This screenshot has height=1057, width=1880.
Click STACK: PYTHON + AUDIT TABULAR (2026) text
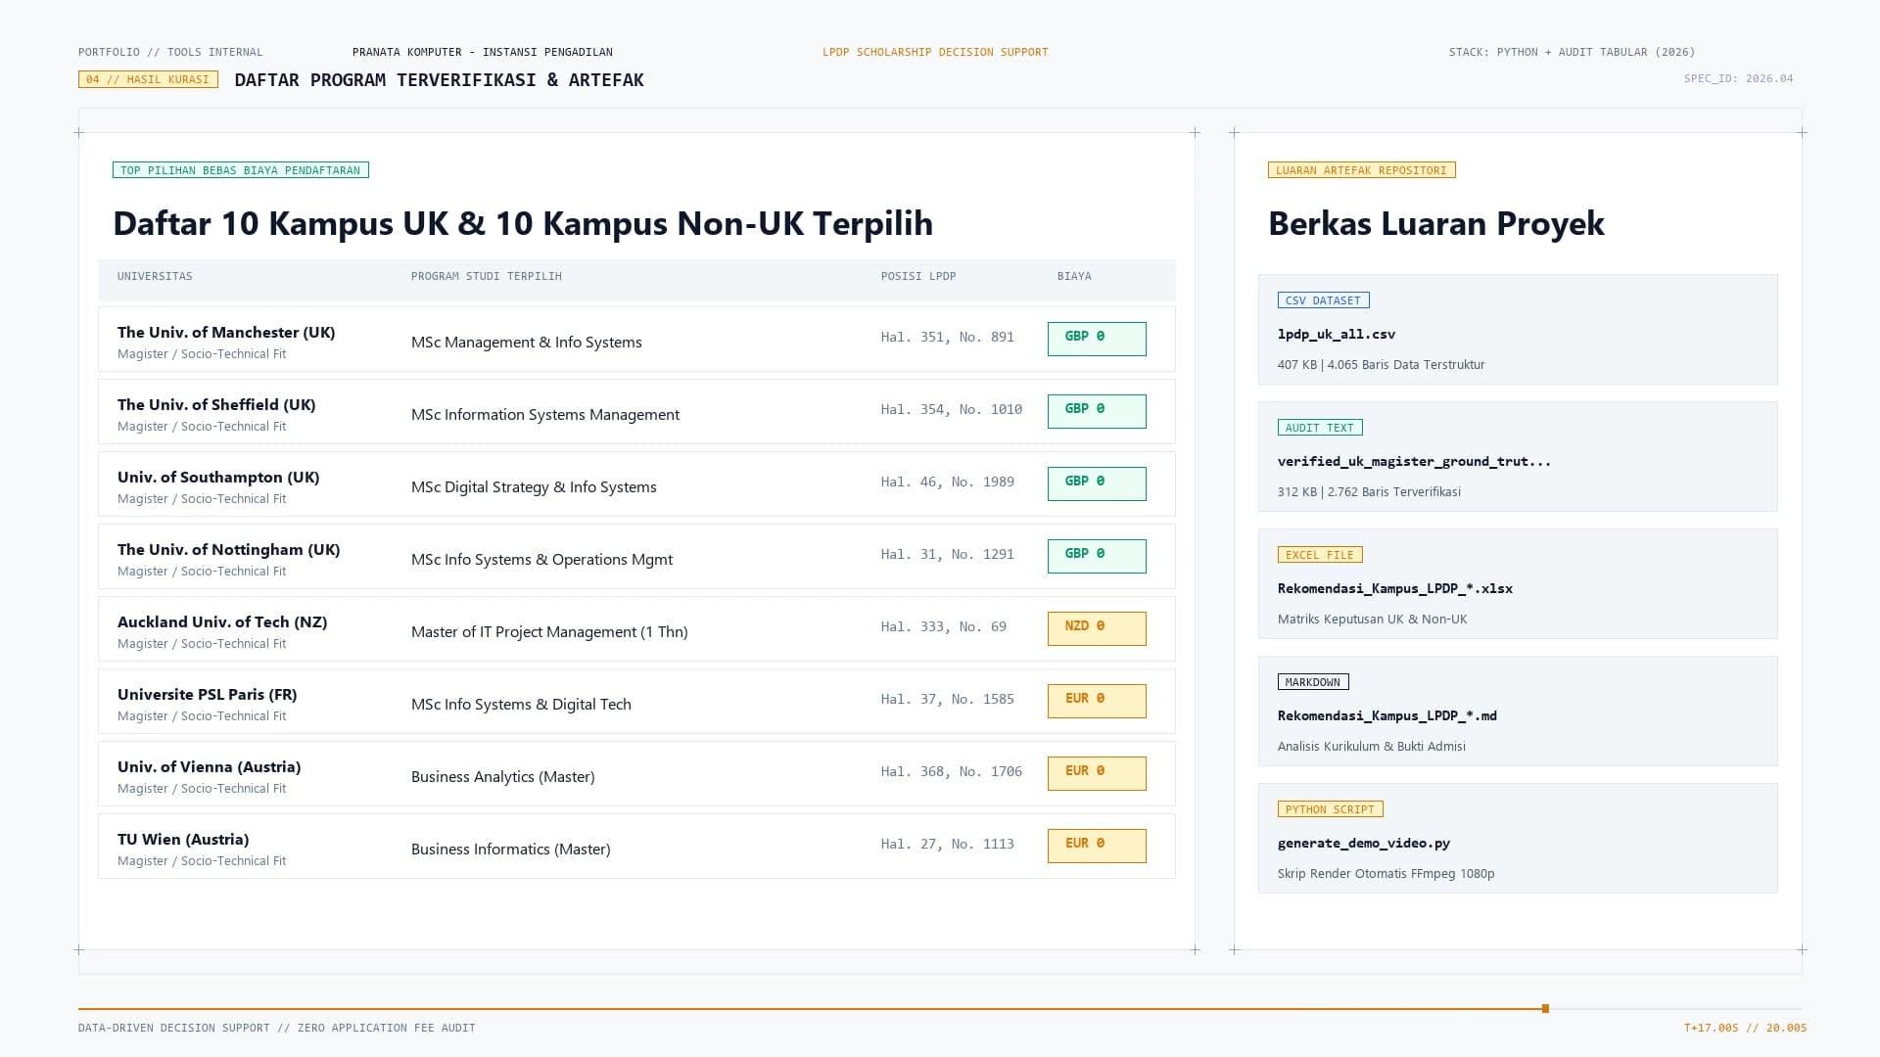tap(1573, 52)
